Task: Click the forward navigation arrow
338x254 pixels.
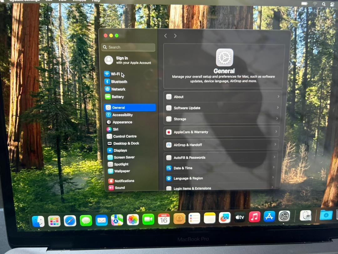Action: click(175, 36)
